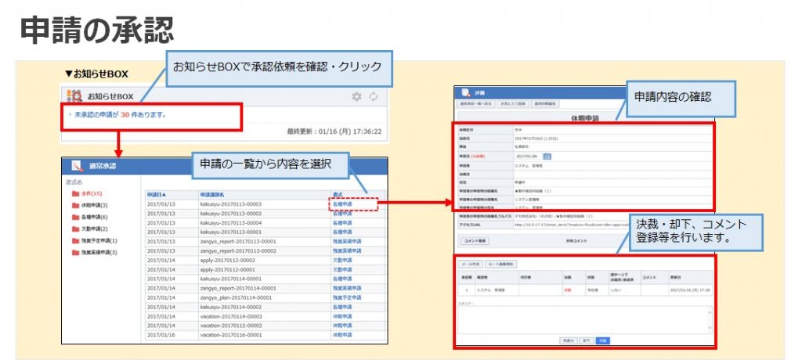Screen dimensions: 802x360
Task: Select the 各種申請(6) folder
Action: [x=89, y=217]
